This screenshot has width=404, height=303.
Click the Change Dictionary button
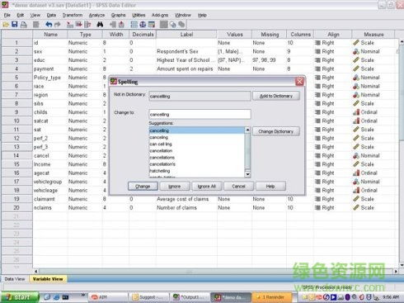point(276,131)
